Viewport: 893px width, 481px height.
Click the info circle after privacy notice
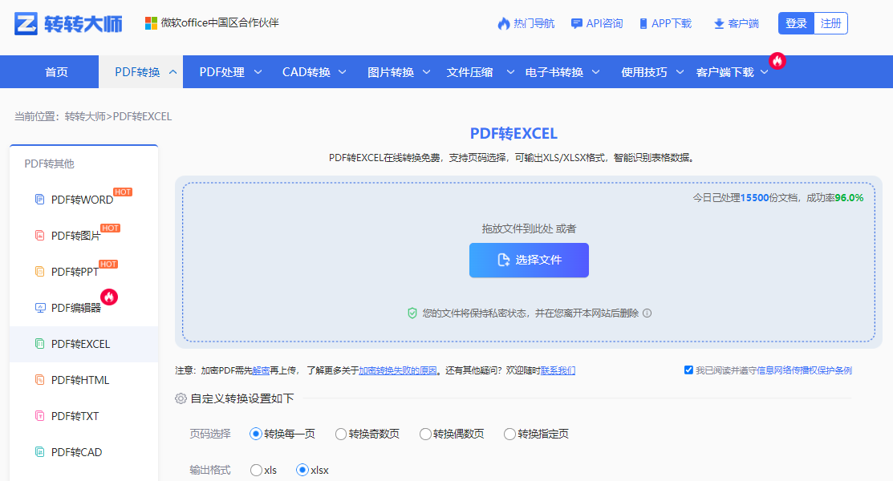coord(647,313)
